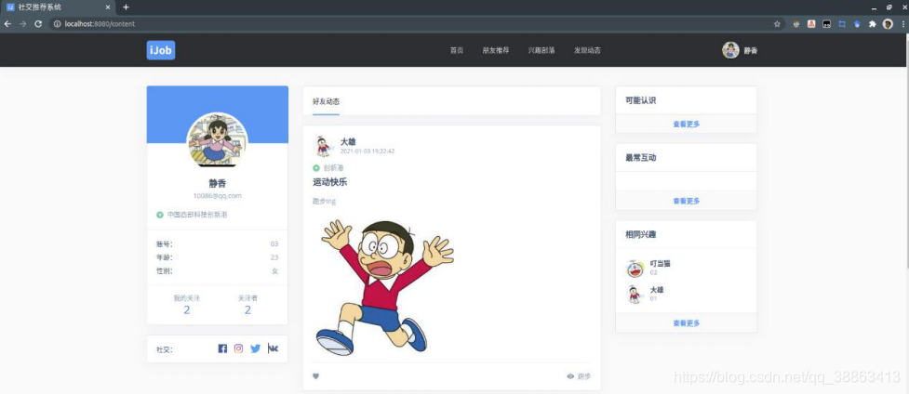Click the 最常互动 panel heading
This screenshot has height=394, width=909.
pyautogui.click(x=641, y=158)
